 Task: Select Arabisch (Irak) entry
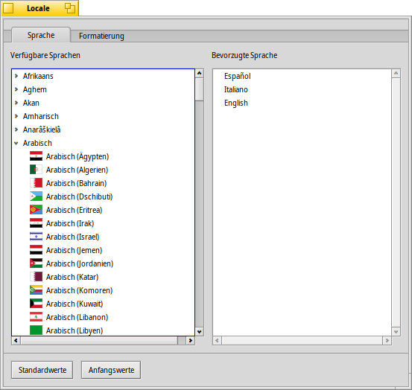click(x=104, y=223)
